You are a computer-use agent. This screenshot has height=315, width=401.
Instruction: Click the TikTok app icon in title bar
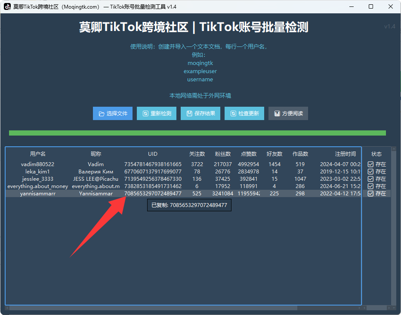click(x=7, y=7)
